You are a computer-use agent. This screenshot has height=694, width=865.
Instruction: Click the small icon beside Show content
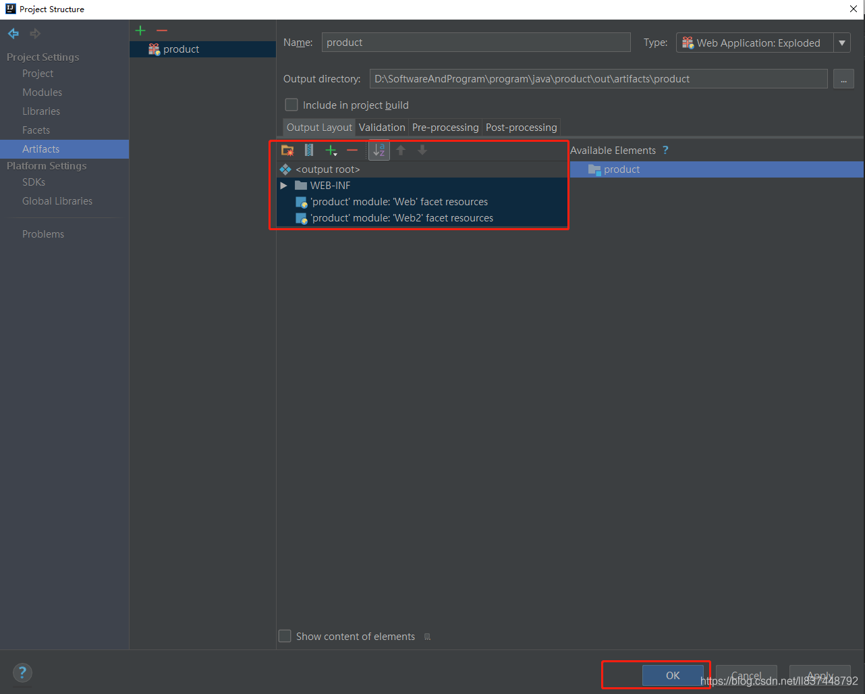pos(427,637)
